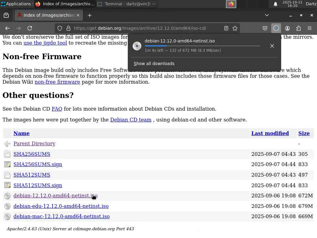The height and width of the screenshot is (238, 317).
Task: Bookmark this page with star icon
Action: click(x=235, y=28)
